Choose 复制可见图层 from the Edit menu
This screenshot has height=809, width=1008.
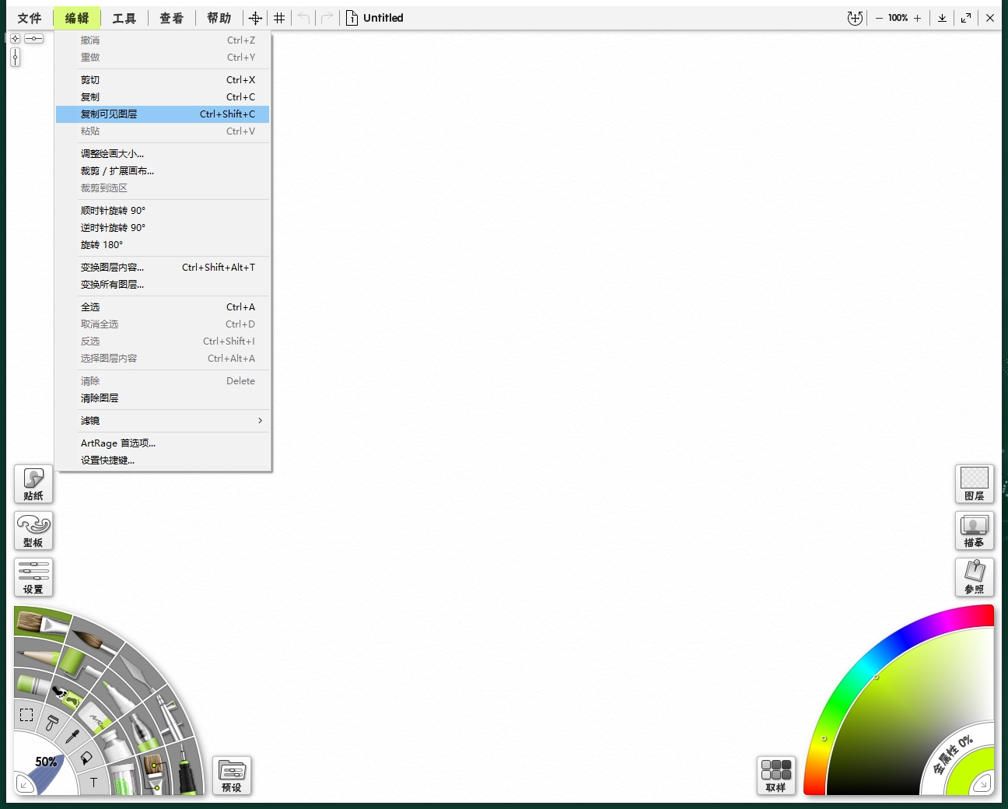109,114
